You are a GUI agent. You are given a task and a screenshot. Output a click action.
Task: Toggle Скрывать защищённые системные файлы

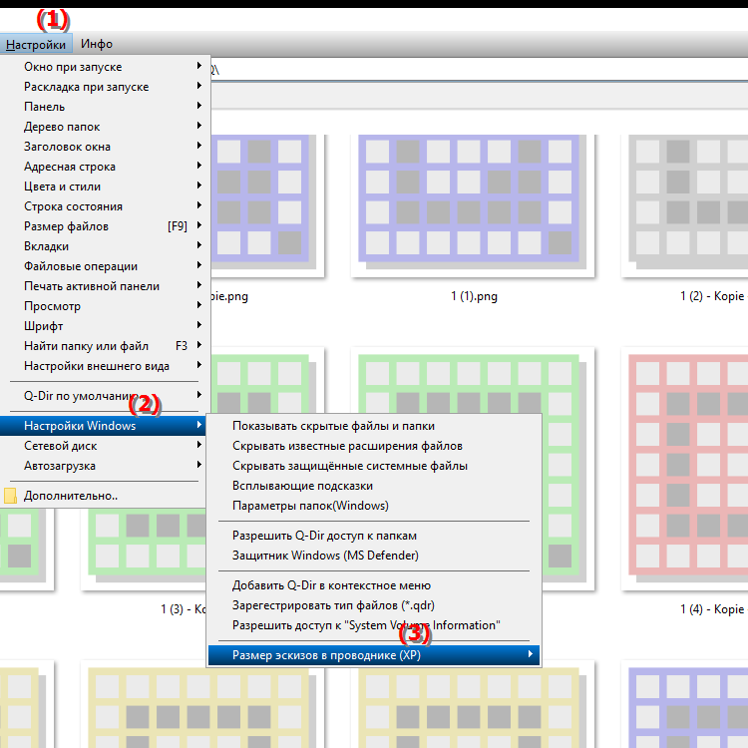click(374, 466)
